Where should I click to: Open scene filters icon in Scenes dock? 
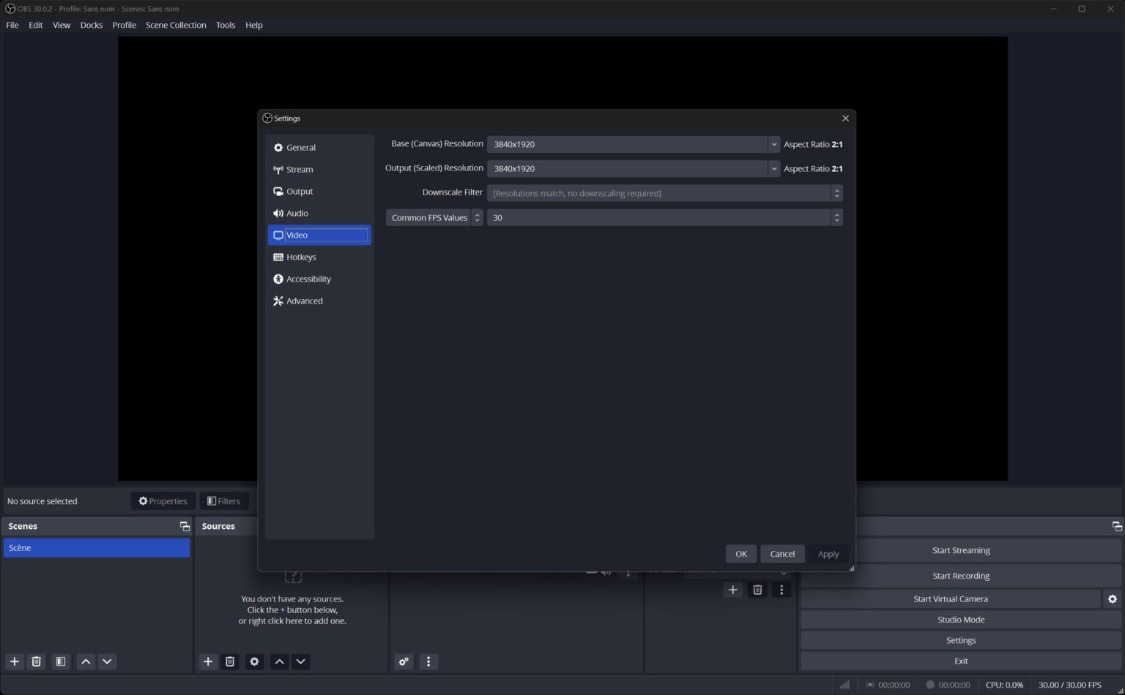(x=61, y=661)
